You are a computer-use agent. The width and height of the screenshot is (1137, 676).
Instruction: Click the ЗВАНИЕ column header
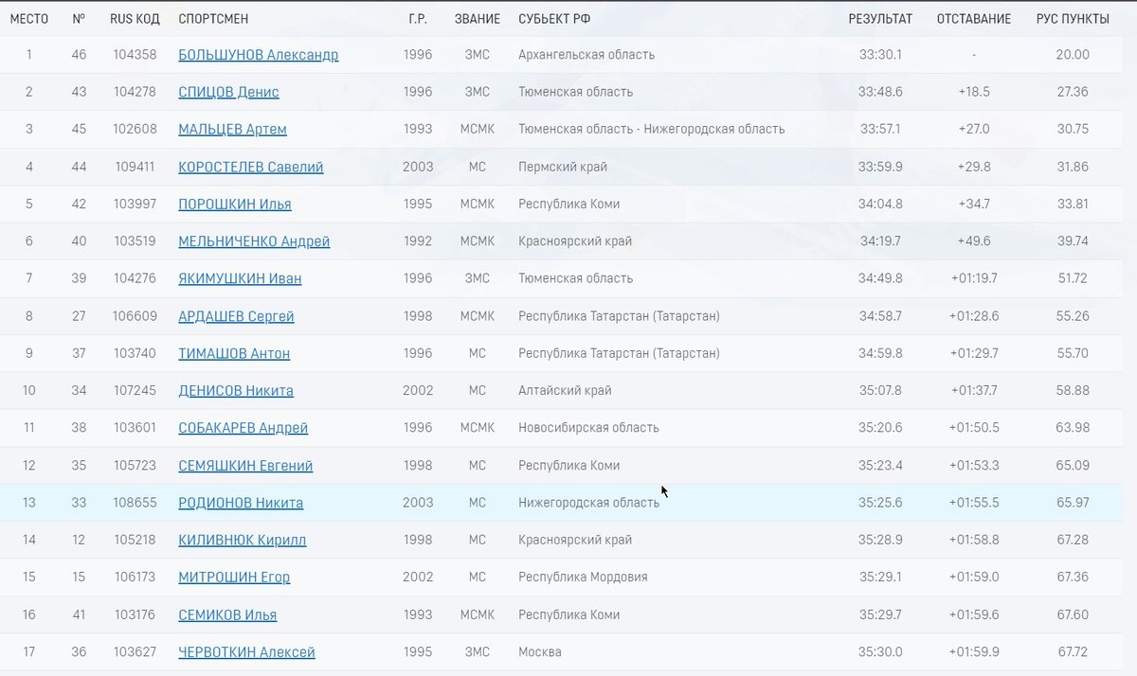point(478,19)
